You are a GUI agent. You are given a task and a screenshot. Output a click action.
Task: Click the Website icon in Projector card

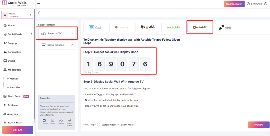[52, 120]
